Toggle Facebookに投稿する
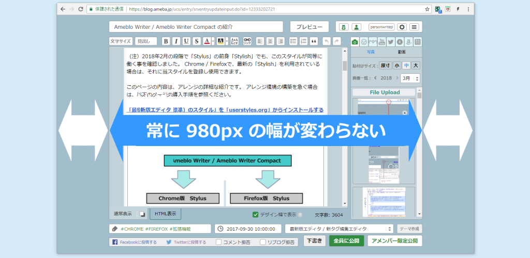The image size is (530, 258). point(135,242)
